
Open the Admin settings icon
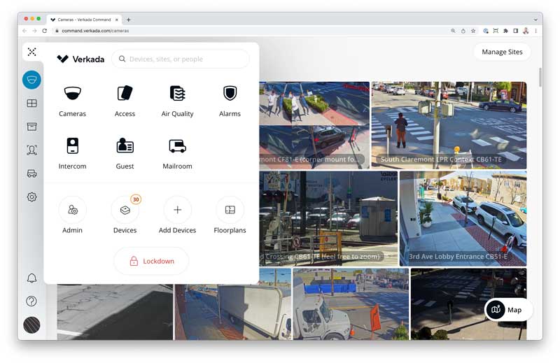73,210
